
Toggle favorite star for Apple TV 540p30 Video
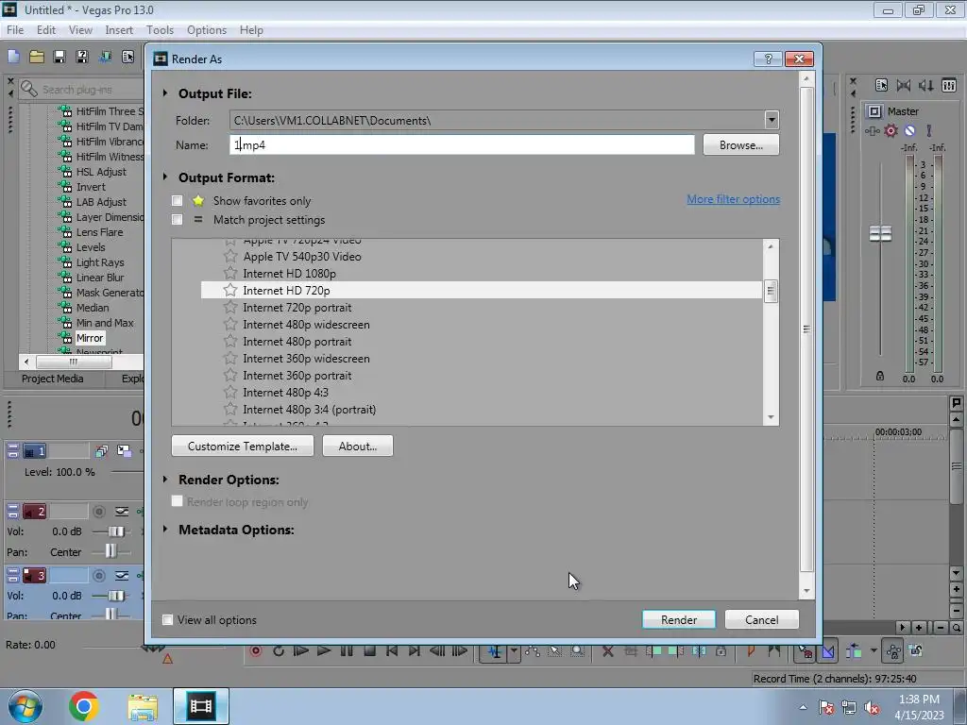pyautogui.click(x=230, y=256)
